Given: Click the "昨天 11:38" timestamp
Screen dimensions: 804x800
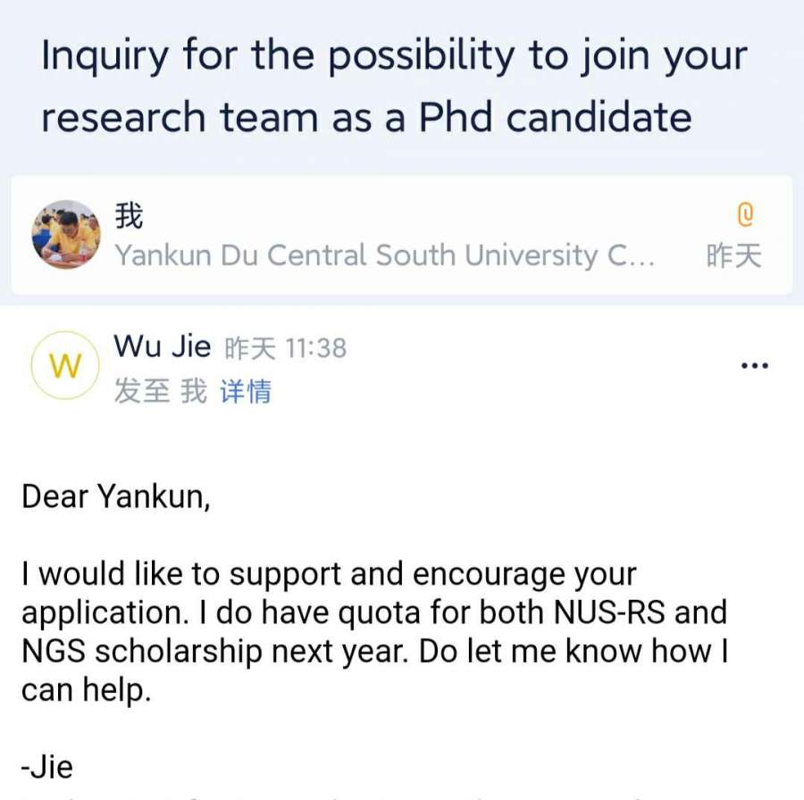Looking at the screenshot, I should (x=285, y=347).
